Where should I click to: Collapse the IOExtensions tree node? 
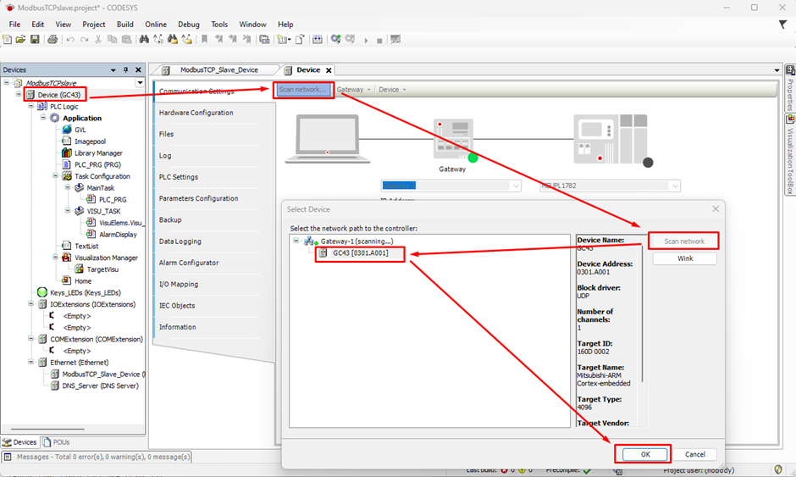[x=31, y=304]
